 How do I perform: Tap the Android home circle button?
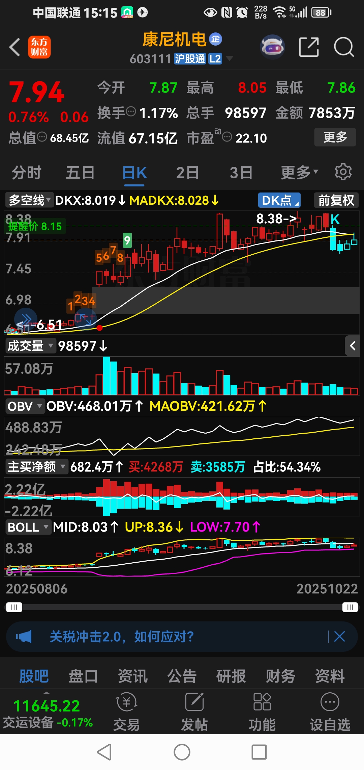[x=182, y=752]
